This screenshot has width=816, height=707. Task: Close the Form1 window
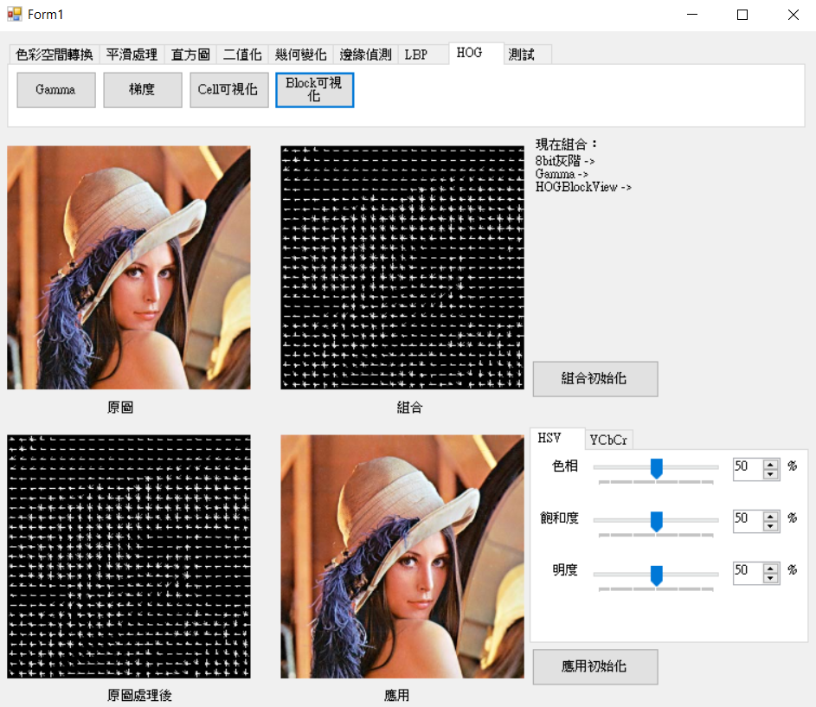coord(794,15)
